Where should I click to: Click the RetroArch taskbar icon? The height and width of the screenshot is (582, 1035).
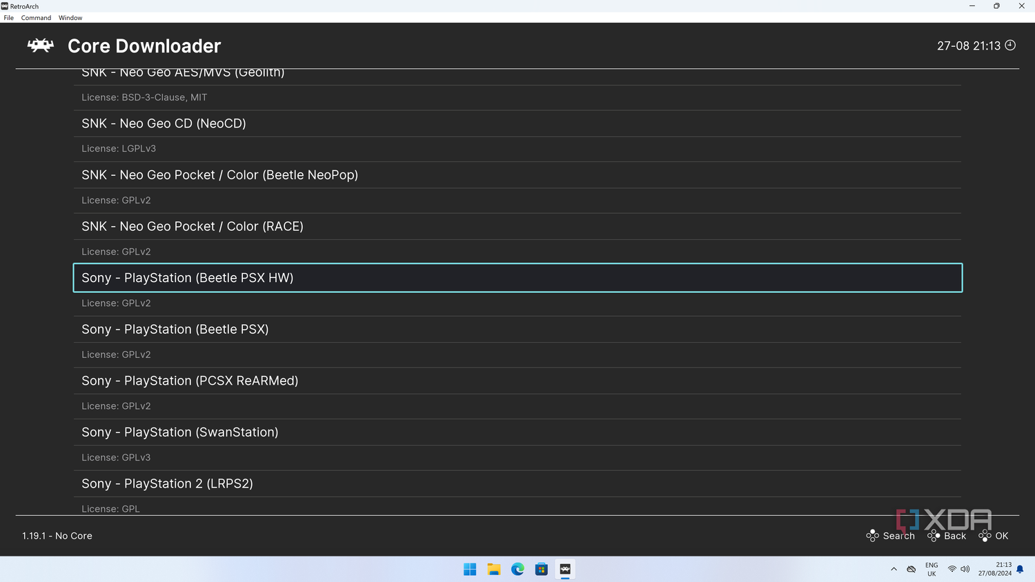[565, 569]
